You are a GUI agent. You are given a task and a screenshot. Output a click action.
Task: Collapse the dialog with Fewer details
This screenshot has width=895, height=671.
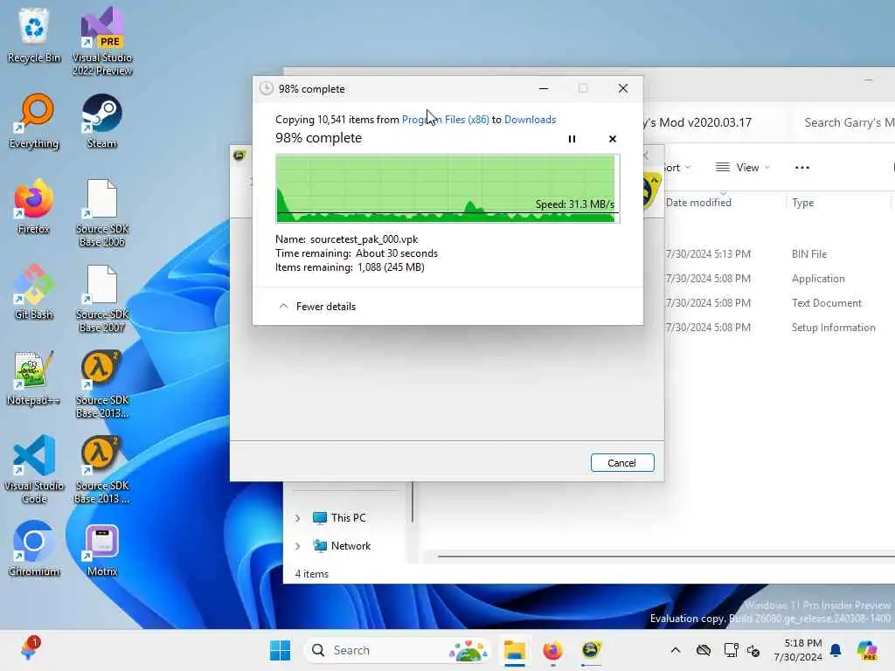[x=316, y=307]
